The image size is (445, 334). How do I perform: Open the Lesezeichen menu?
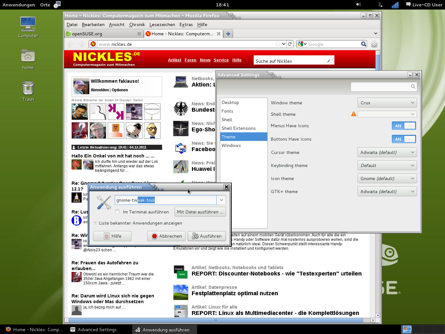click(x=162, y=24)
